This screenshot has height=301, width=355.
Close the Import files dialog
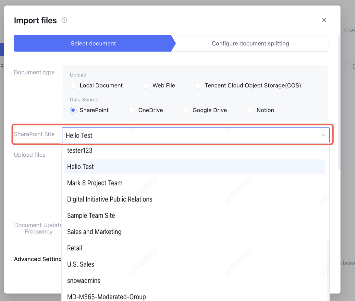coord(324,20)
